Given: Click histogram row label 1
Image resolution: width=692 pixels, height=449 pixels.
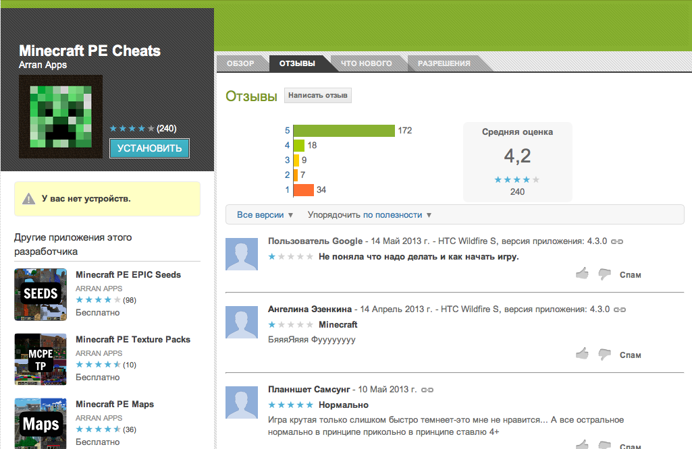Looking at the screenshot, I should click(288, 190).
